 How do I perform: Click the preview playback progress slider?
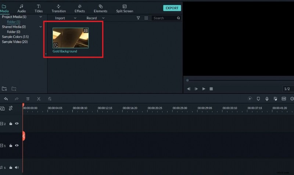coord(235,80)
